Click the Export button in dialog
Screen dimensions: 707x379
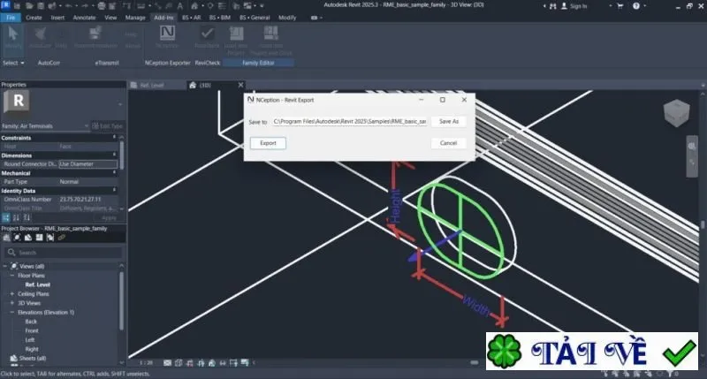(269, 143)
